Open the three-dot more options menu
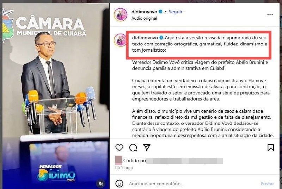This screenshot has width=282, height=189. (x=270, y=15)
